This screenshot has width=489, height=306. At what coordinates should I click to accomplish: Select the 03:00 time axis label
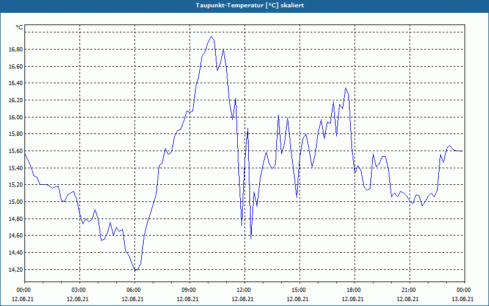tap(80, 290)
